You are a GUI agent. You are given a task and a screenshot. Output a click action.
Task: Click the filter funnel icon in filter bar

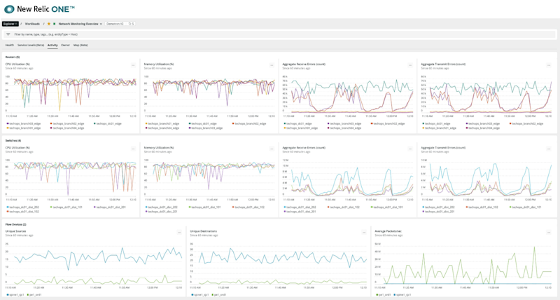coord(8,34)
